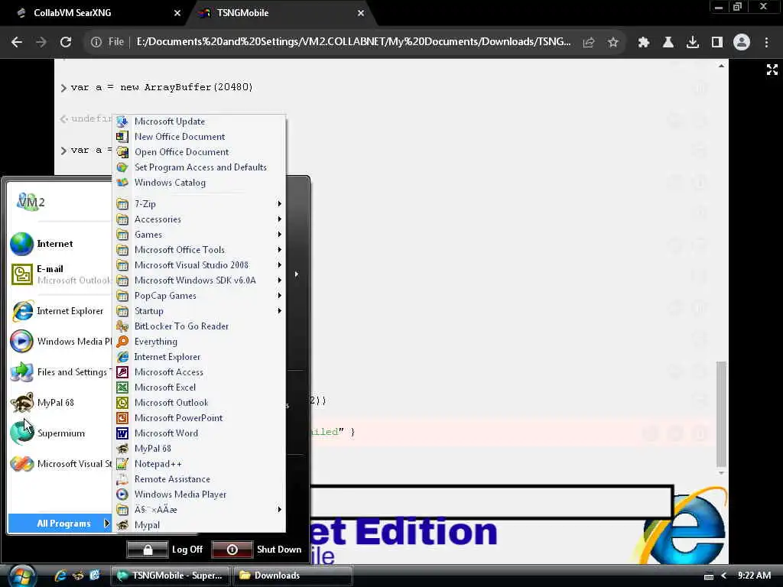Click the Open Office Document icon
The width and height of the screenshot is (783, 587).
coord(122,152)
